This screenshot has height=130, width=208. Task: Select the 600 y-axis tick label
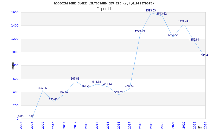pyautogui.click(x=16, y=79)
